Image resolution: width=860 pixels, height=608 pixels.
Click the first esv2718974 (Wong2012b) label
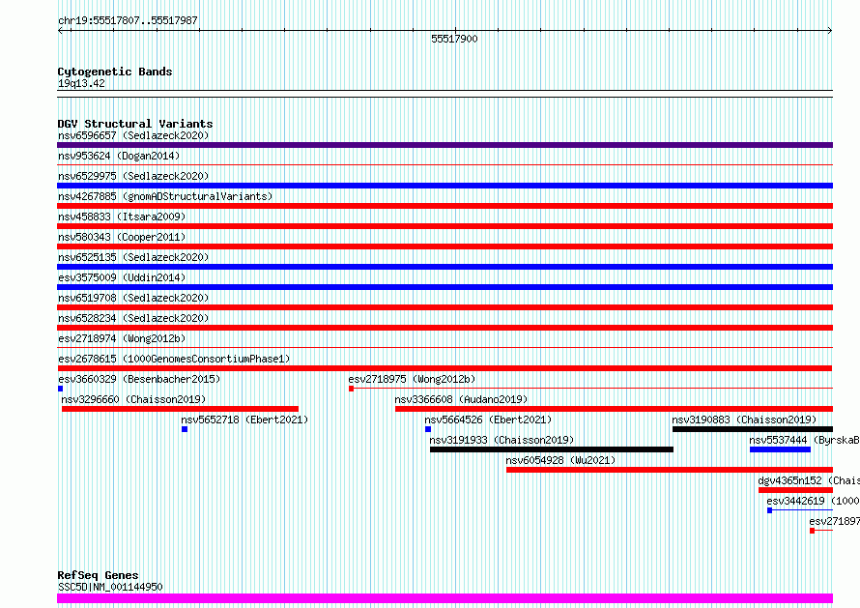point(122,338)
